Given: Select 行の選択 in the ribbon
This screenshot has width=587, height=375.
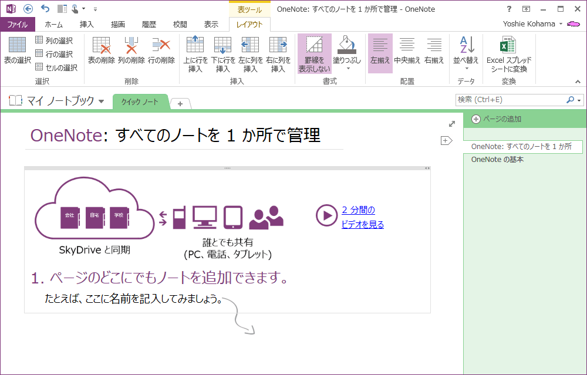Looking at the screenshot, I should click(x=54, y=54).
